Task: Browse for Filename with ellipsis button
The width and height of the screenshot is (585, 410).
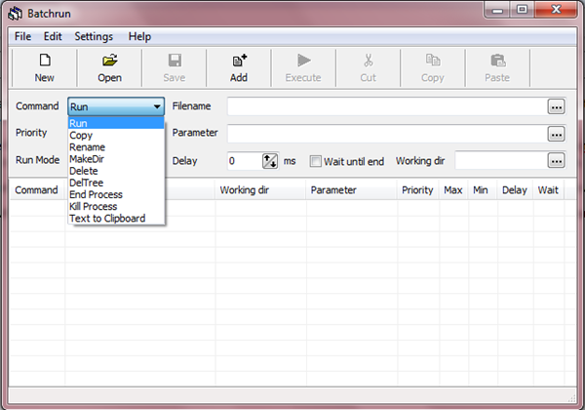Action: tap(557, 107)
